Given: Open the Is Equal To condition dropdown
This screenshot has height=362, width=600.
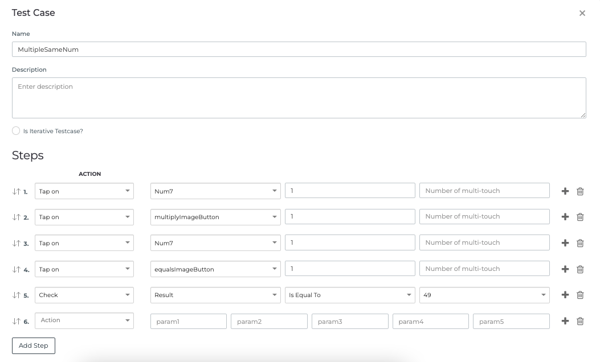Looking at the screenshot, I should pos(349,295).
